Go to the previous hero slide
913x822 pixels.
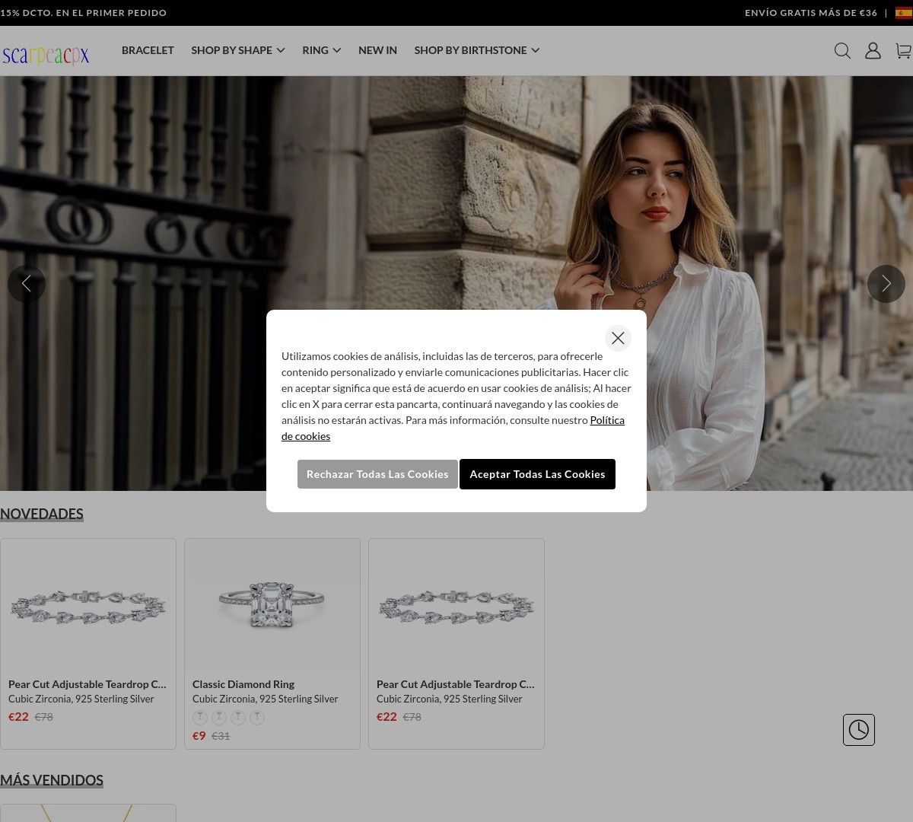27,284
